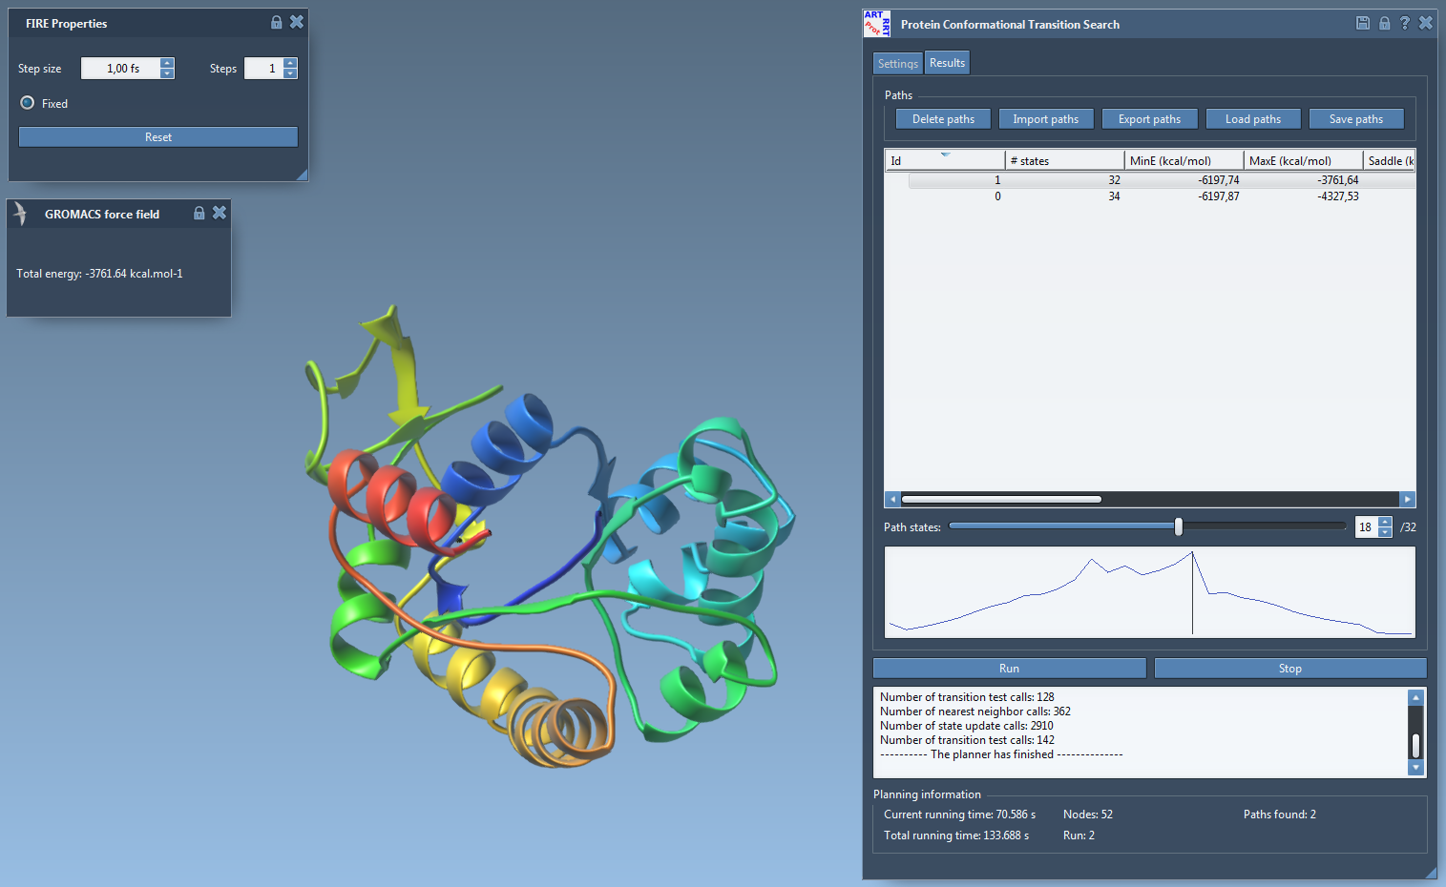Sort paths by the Id column

coord(944,160)
